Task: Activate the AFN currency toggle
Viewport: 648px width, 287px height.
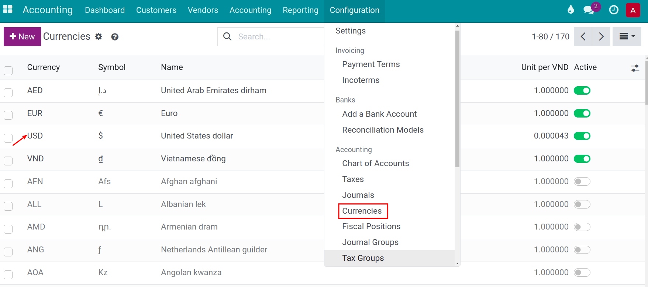Action: click(582, 182)
